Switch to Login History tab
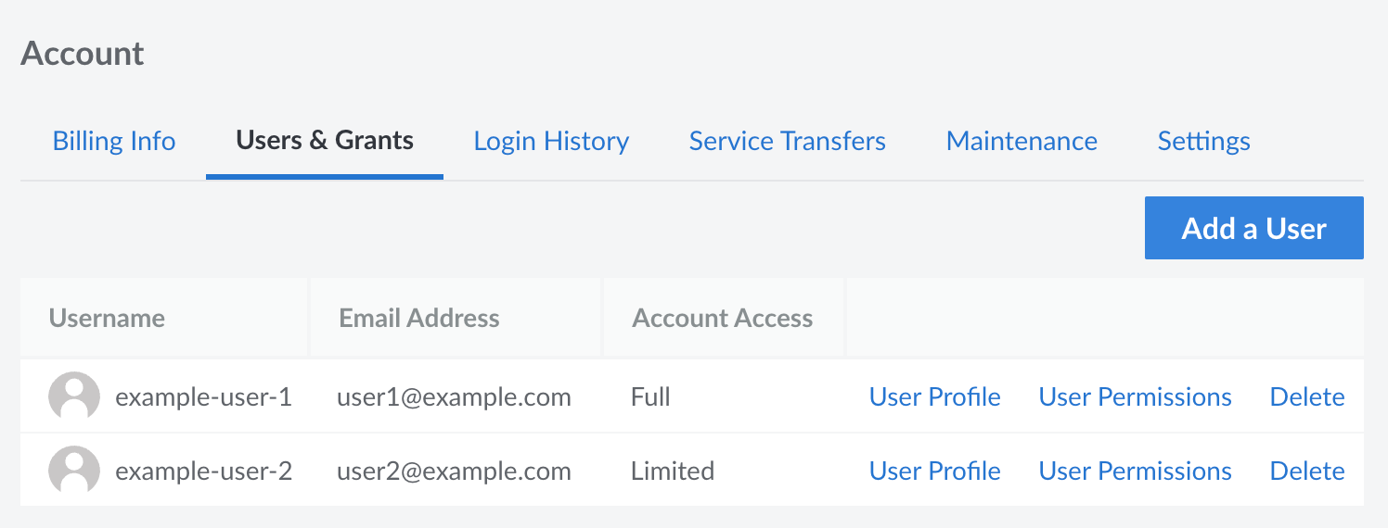 click(x=551, y=142)
